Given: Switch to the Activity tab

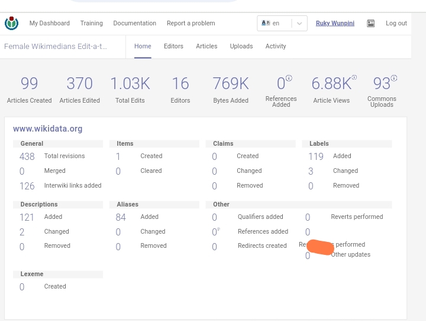Looking at the screenshot, I should (276, 47).
